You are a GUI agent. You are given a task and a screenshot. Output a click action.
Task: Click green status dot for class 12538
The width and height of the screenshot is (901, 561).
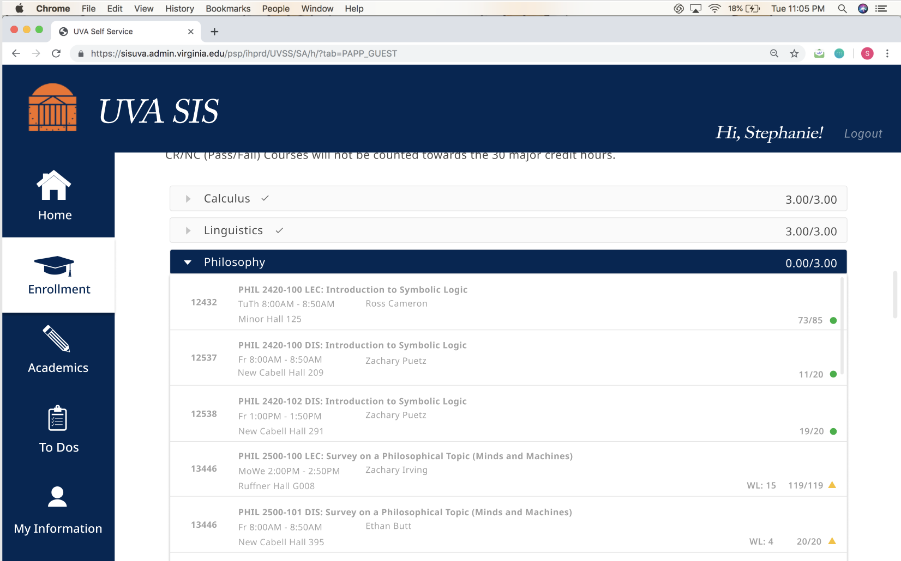pos(833,431)
